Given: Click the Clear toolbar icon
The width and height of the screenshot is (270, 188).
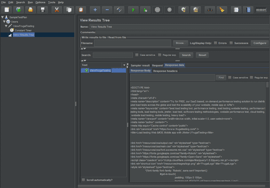Looking at the screenshot, I should [184, 10].
